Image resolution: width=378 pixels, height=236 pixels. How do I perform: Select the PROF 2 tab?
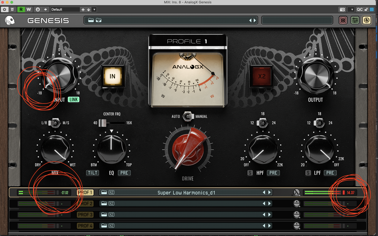pyautogui.click(x=85, y=204)
